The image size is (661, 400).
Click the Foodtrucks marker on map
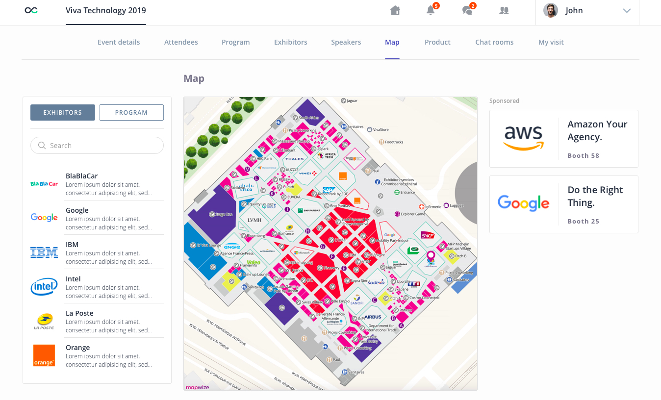[381, 142]
